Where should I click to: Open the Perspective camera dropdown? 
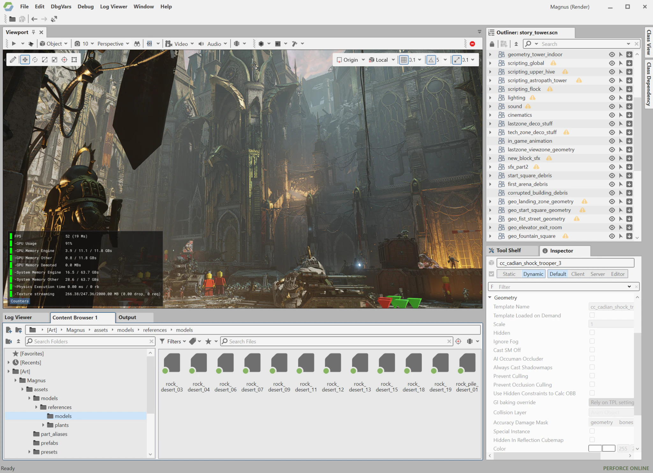113,44
